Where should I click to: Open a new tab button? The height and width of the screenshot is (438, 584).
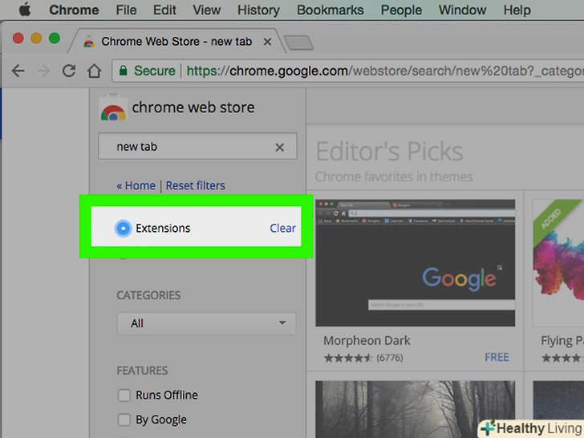click(298, 43)
